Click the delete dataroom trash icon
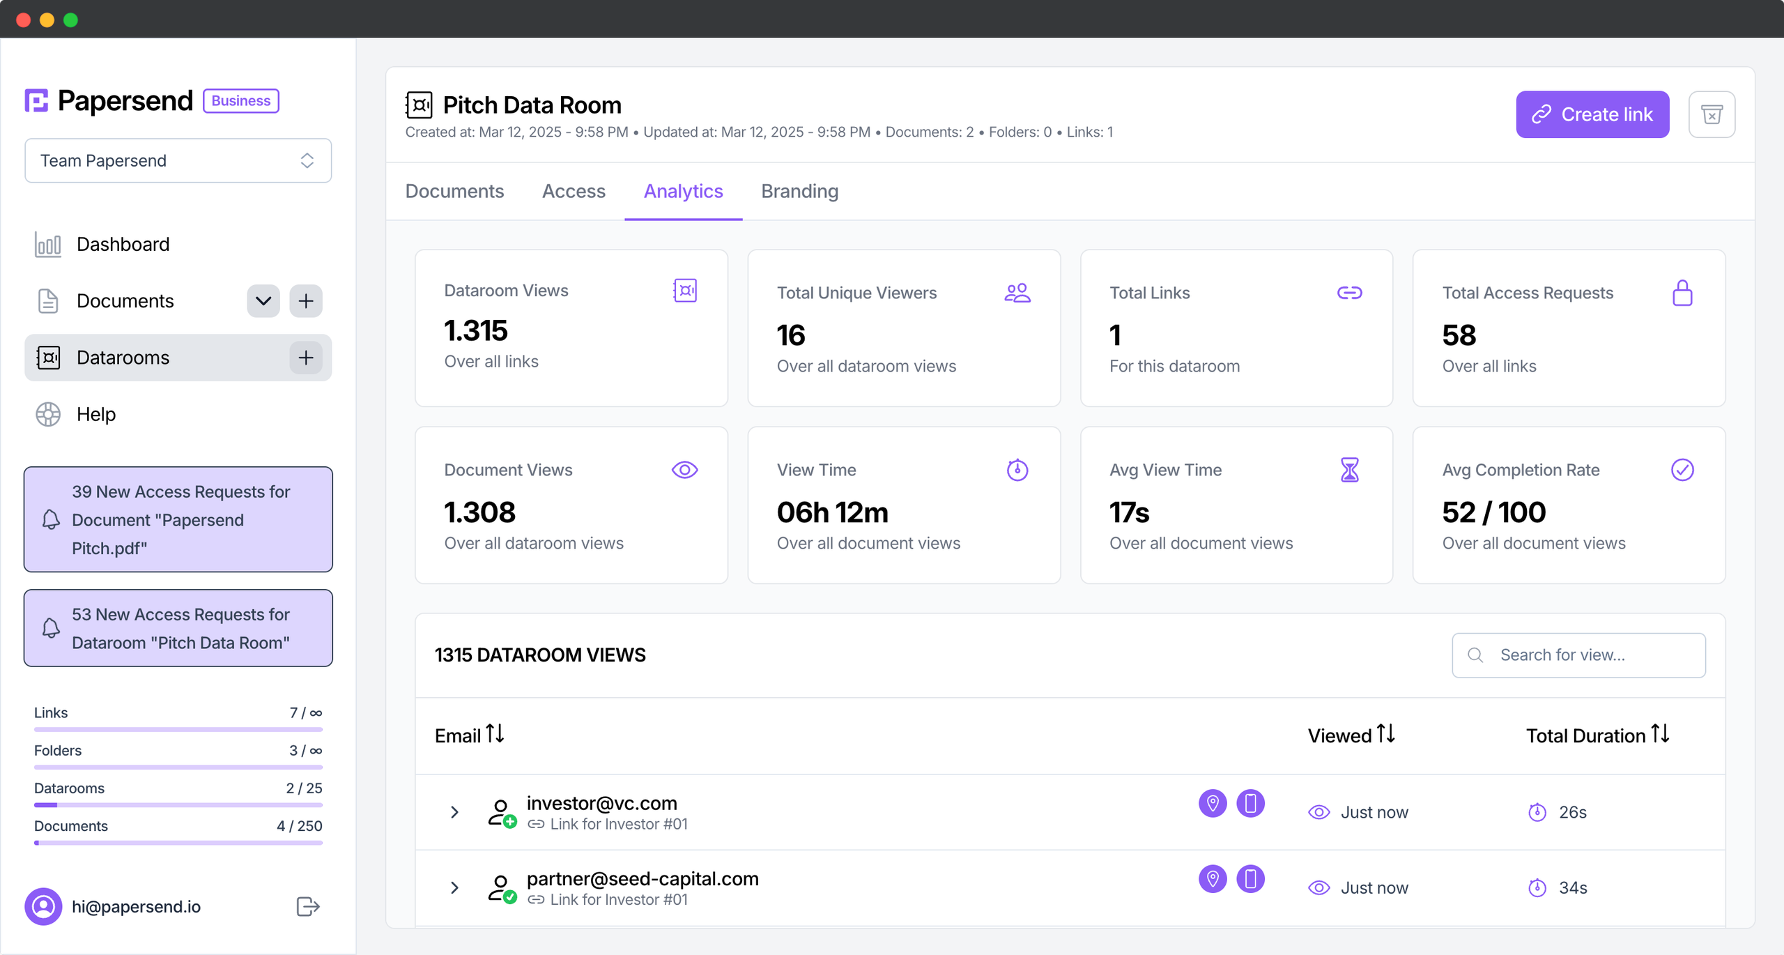 point(1713,114)
